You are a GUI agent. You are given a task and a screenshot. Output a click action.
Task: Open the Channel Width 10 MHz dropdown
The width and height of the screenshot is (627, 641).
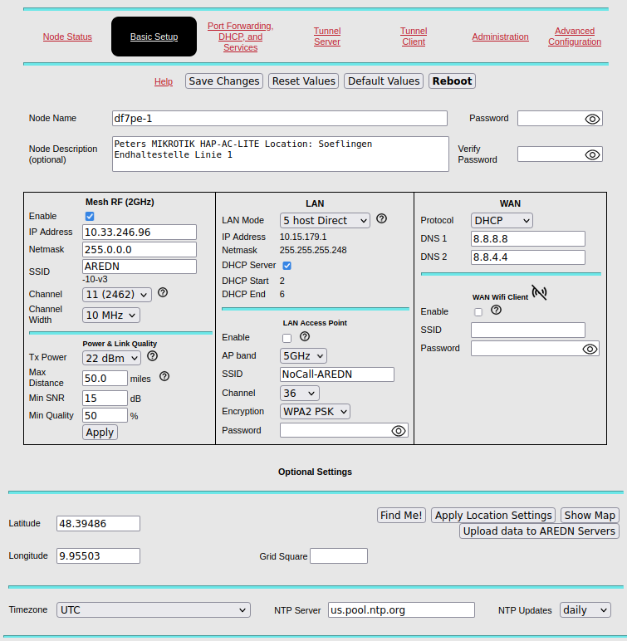pos(110,315)
